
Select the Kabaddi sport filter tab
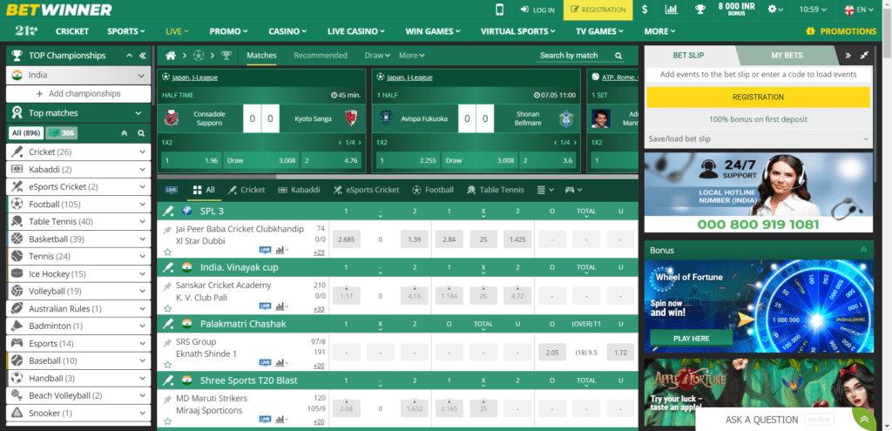300,190
